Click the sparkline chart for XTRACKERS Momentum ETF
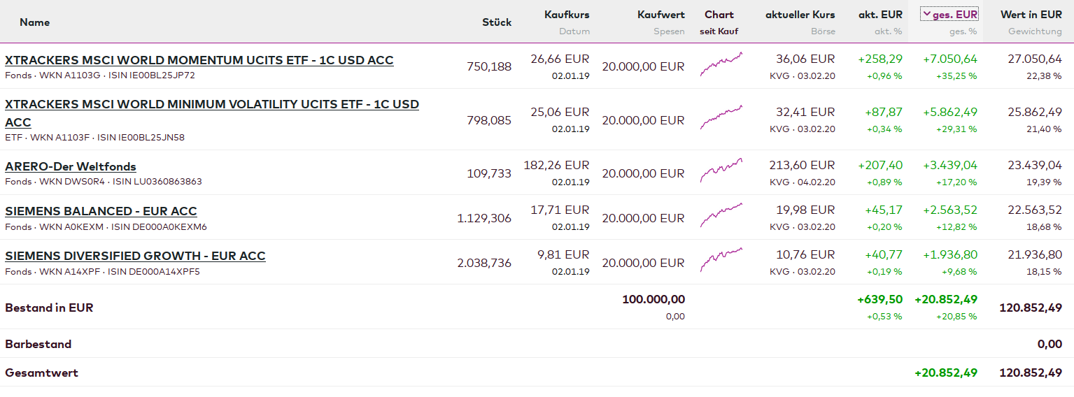The image size is (1074, 397). pyautogui.click(x=721, y=64)
